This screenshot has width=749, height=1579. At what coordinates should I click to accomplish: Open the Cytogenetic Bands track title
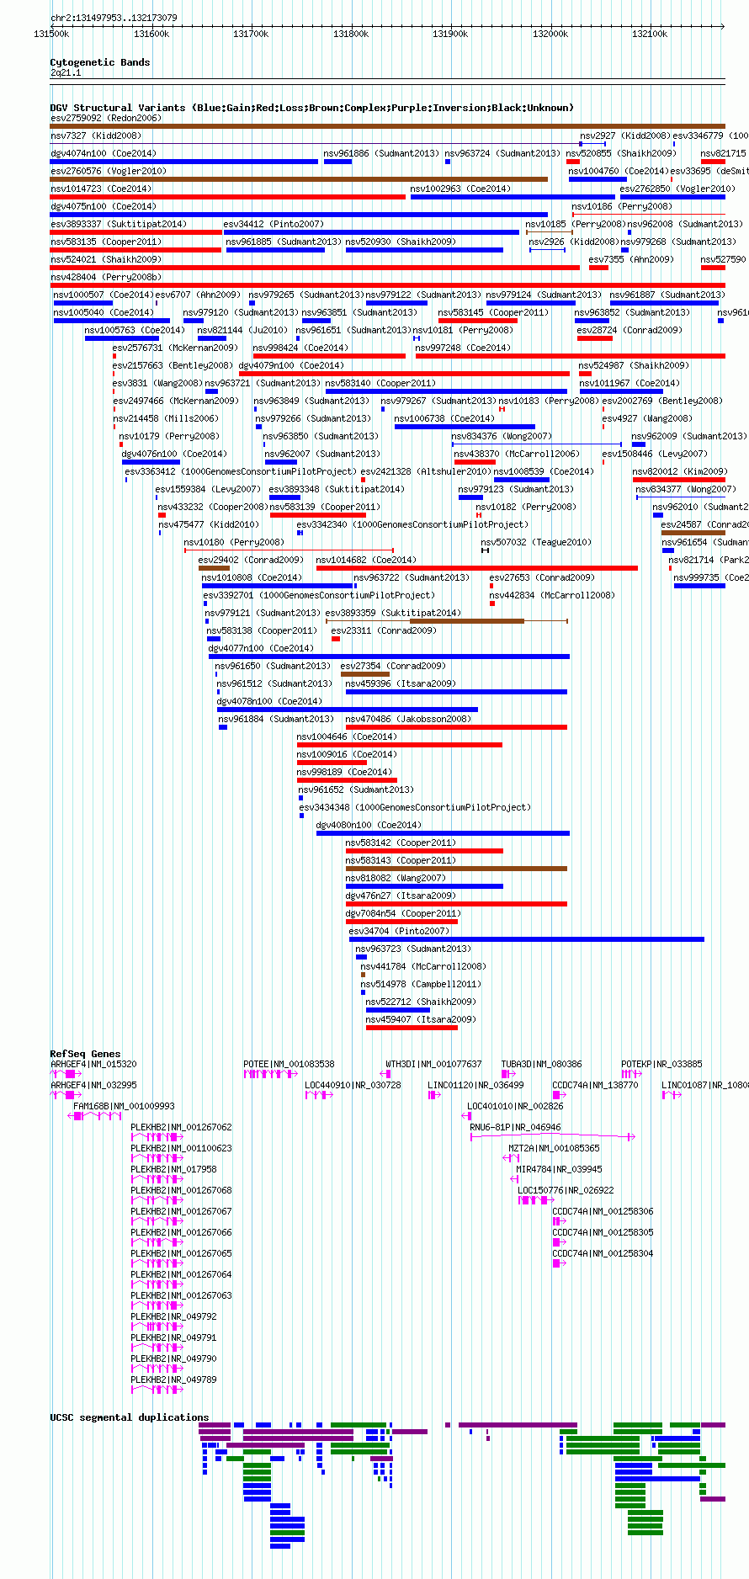tap(100, 62)
